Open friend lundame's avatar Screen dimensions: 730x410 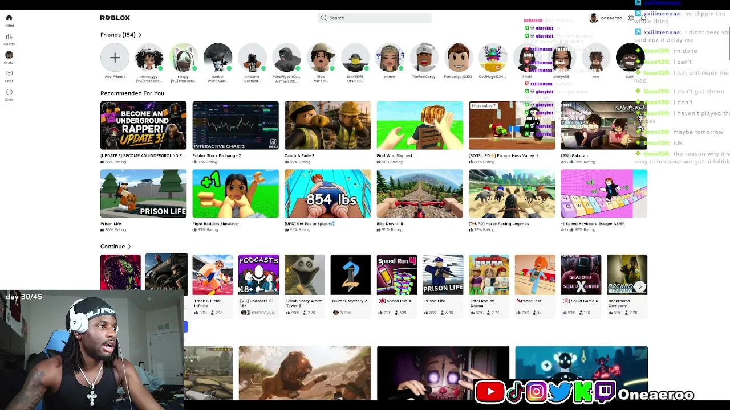[252, 58]
